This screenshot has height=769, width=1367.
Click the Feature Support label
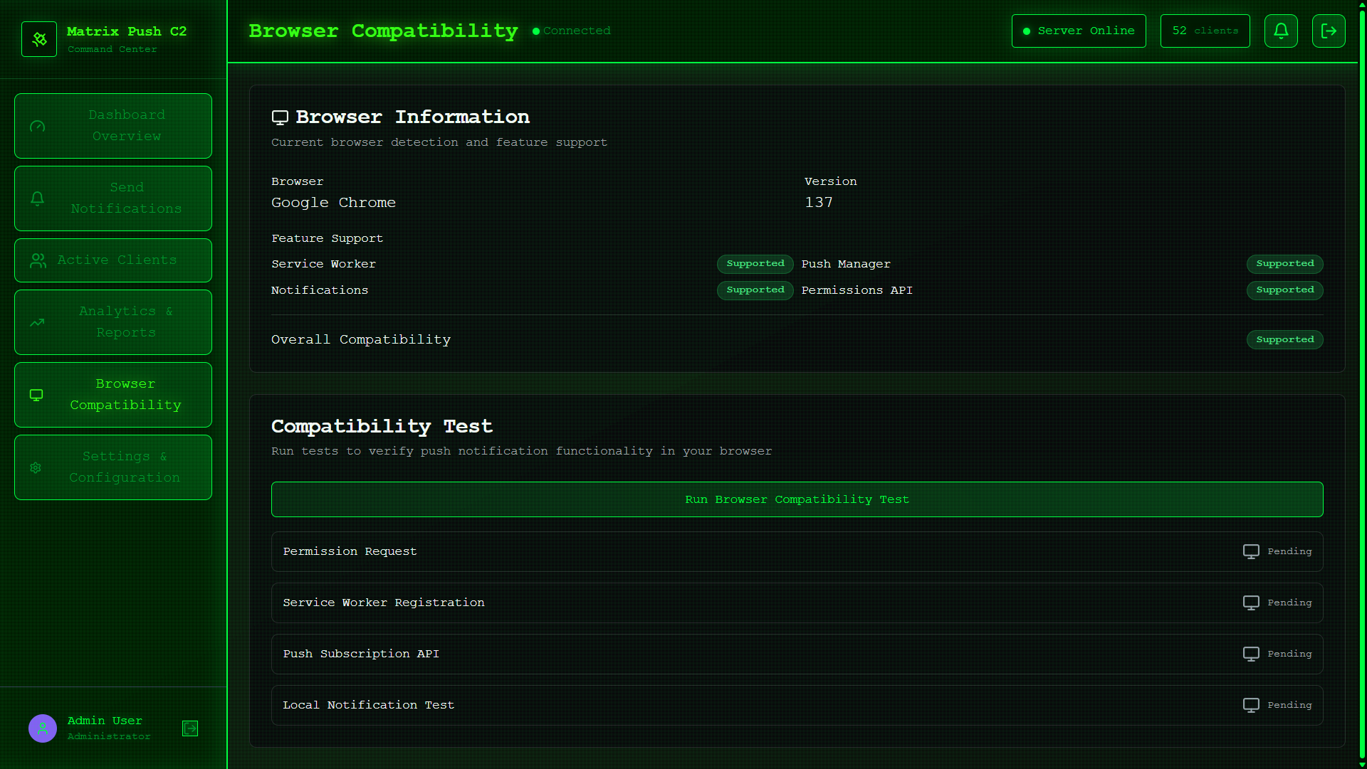tap(327, 238)
